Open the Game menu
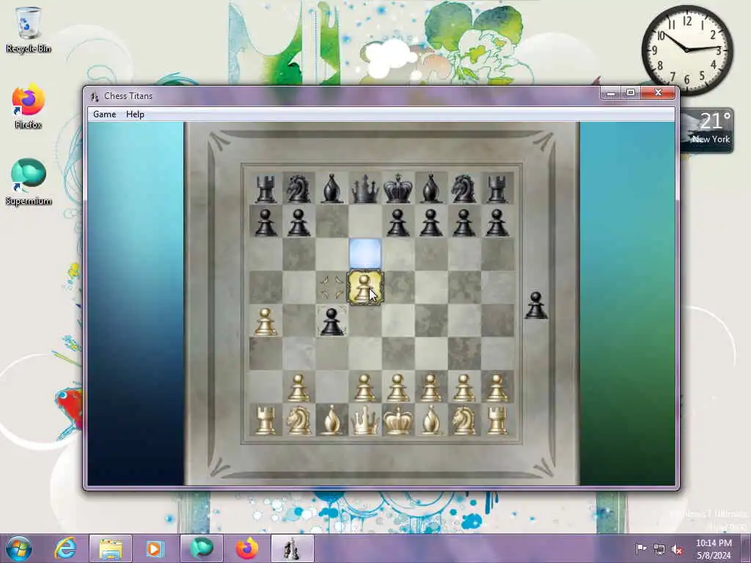751x563 pixels. [x=104, y=114]
